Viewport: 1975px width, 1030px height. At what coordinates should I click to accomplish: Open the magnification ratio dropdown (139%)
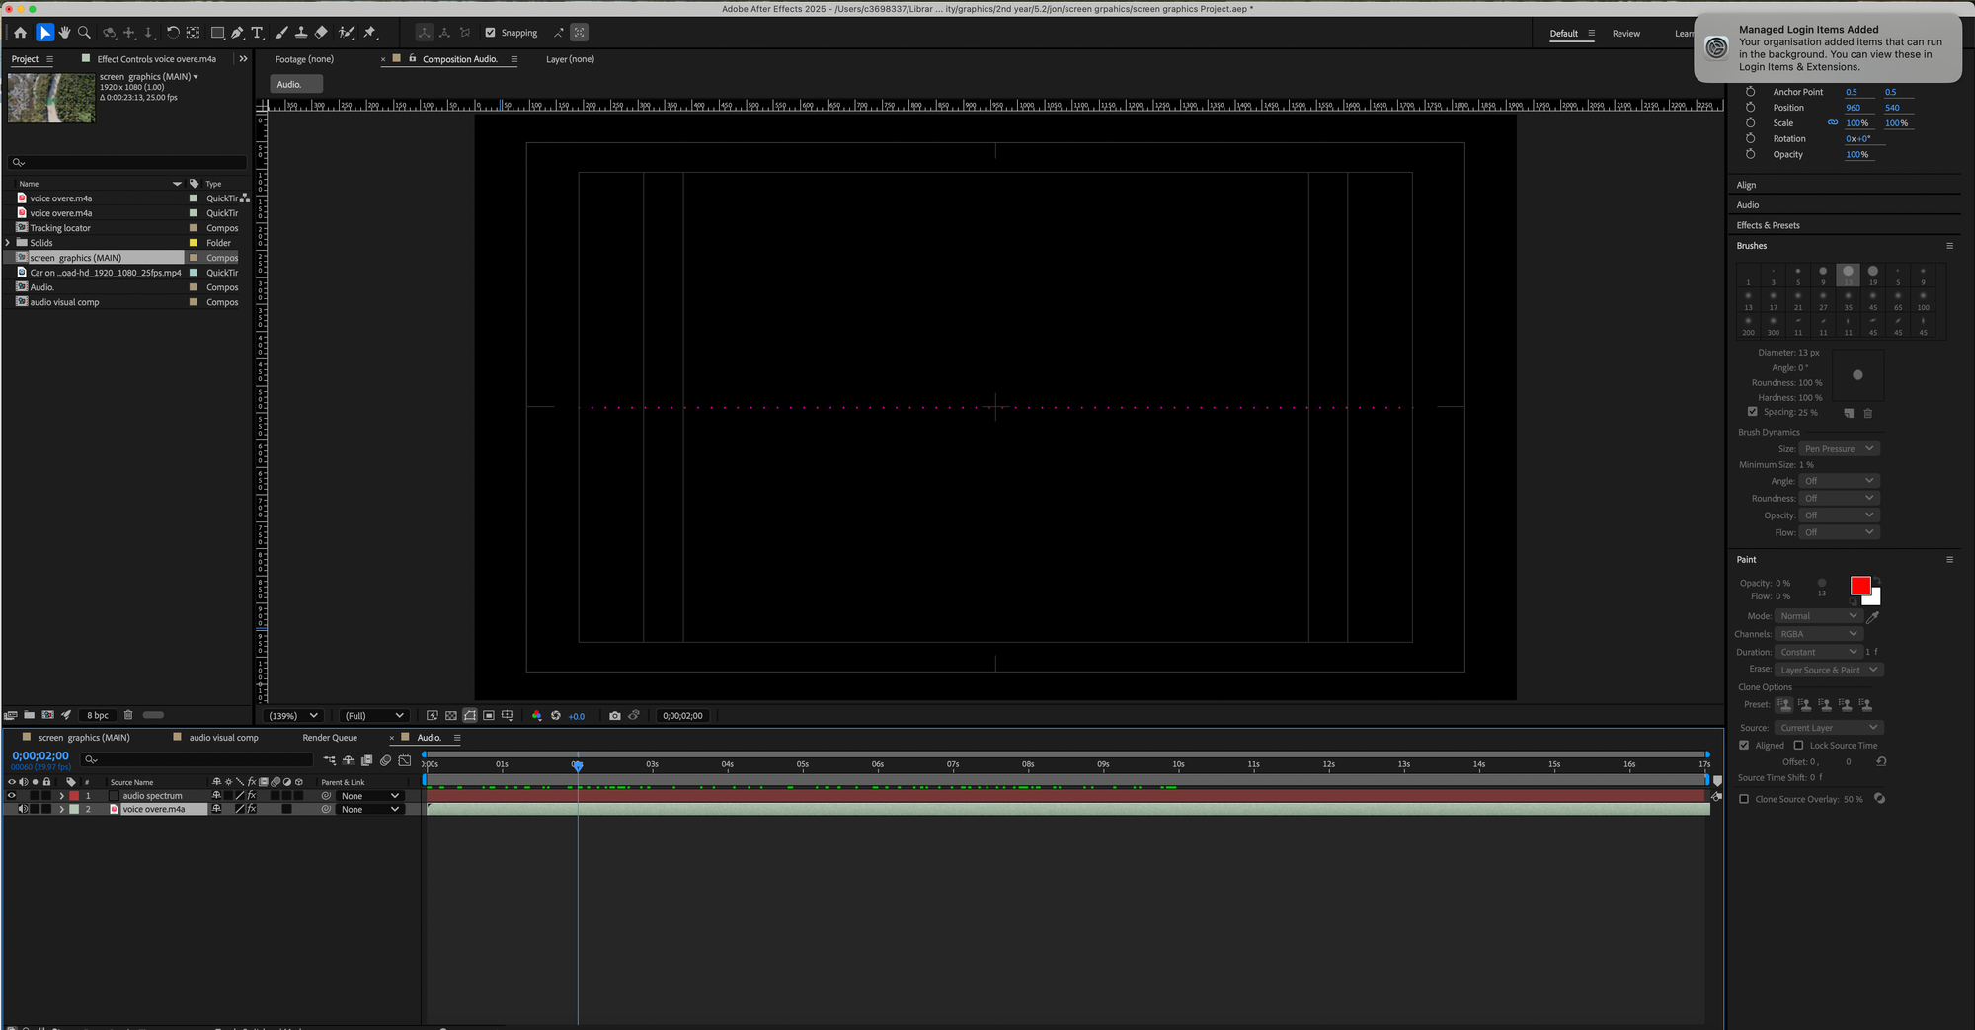coord(293,716)
